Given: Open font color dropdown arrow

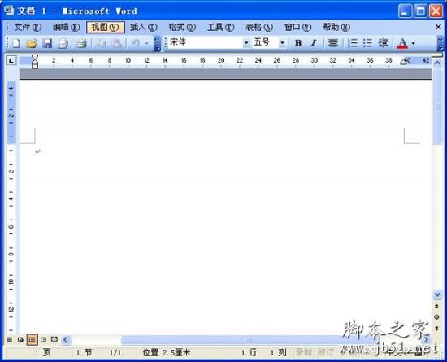Looking at the screenshot, I should pos(414,43).
